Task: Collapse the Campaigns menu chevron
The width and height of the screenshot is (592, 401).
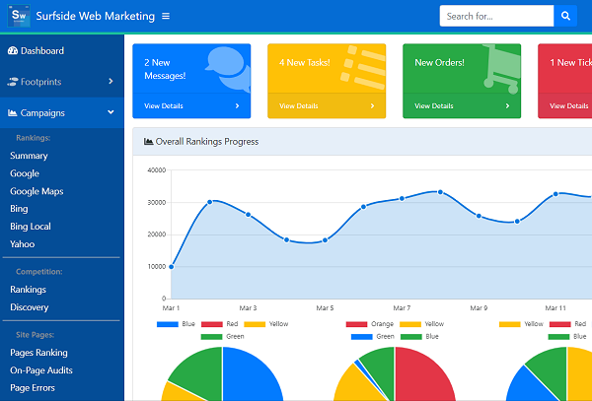Action: tap(111, 112)
